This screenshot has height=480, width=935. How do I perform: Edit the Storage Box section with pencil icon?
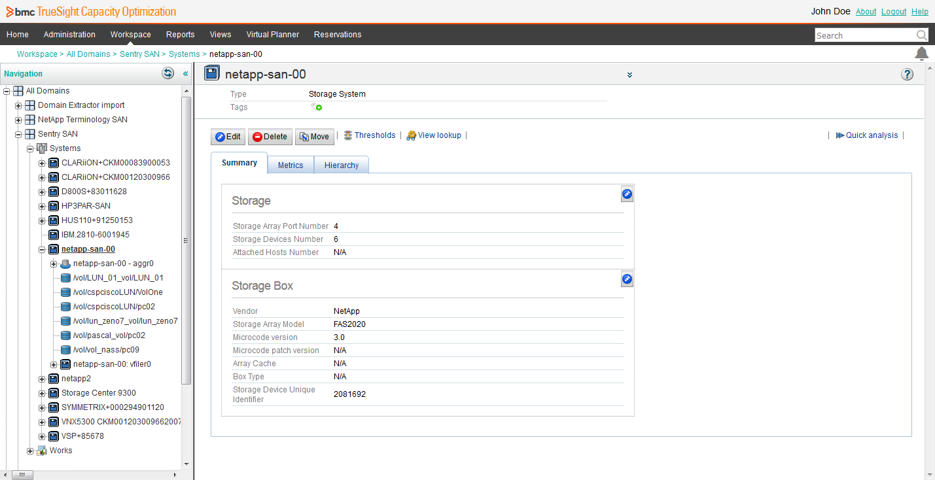click(626, 279)
